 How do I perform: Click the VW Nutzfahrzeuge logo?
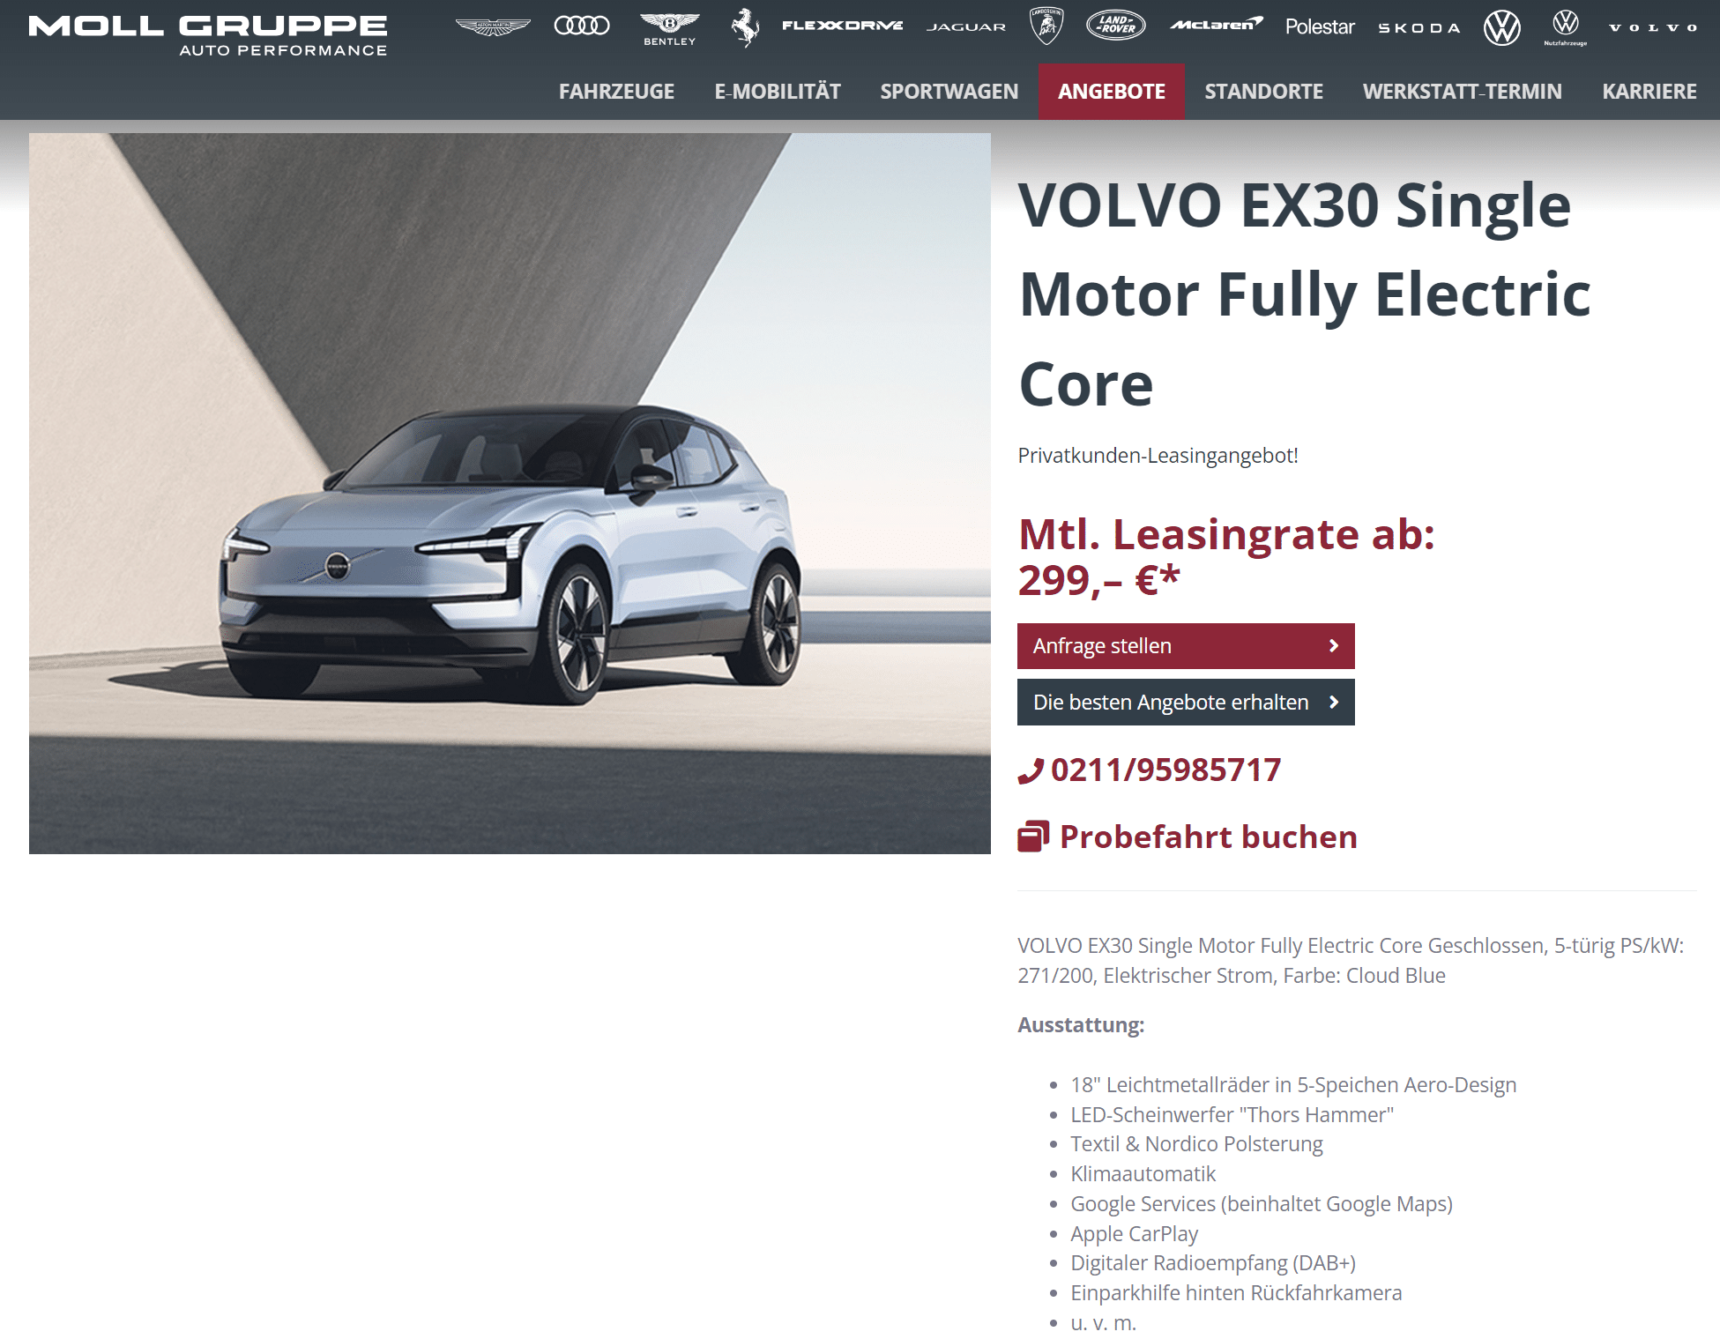click(x=1566, y=27)
